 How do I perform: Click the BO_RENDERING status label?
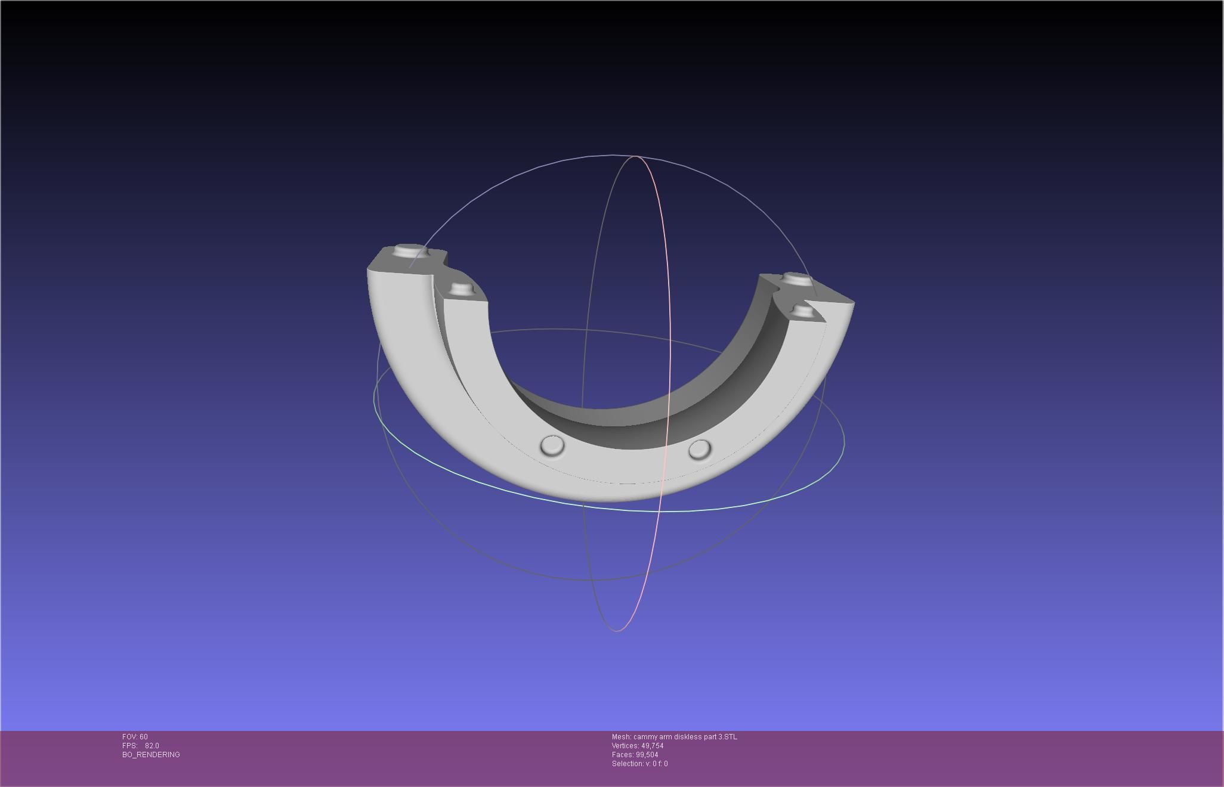click(x=151, y=755)
